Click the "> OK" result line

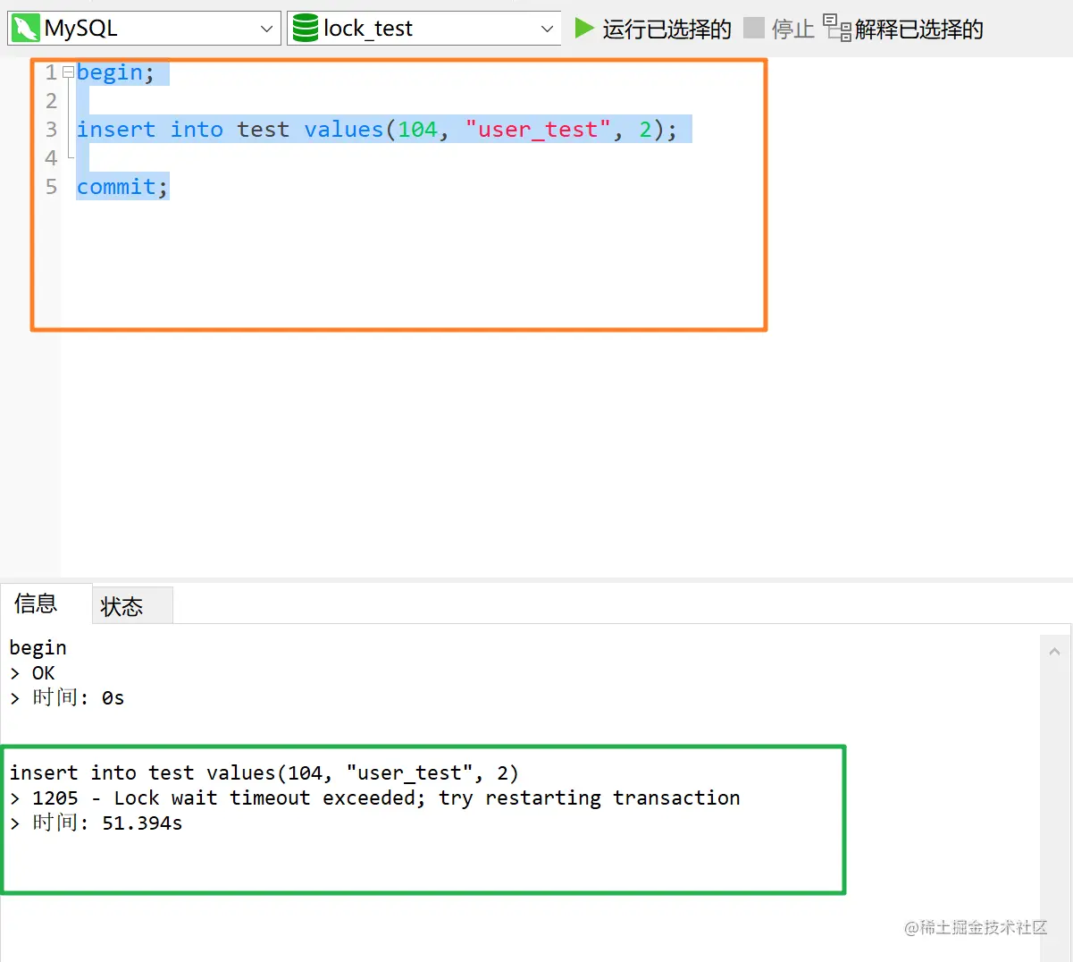point(32,672)
